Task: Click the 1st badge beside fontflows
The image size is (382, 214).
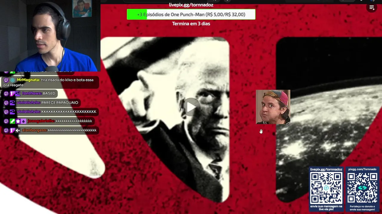Action: (x=12, y=94)
